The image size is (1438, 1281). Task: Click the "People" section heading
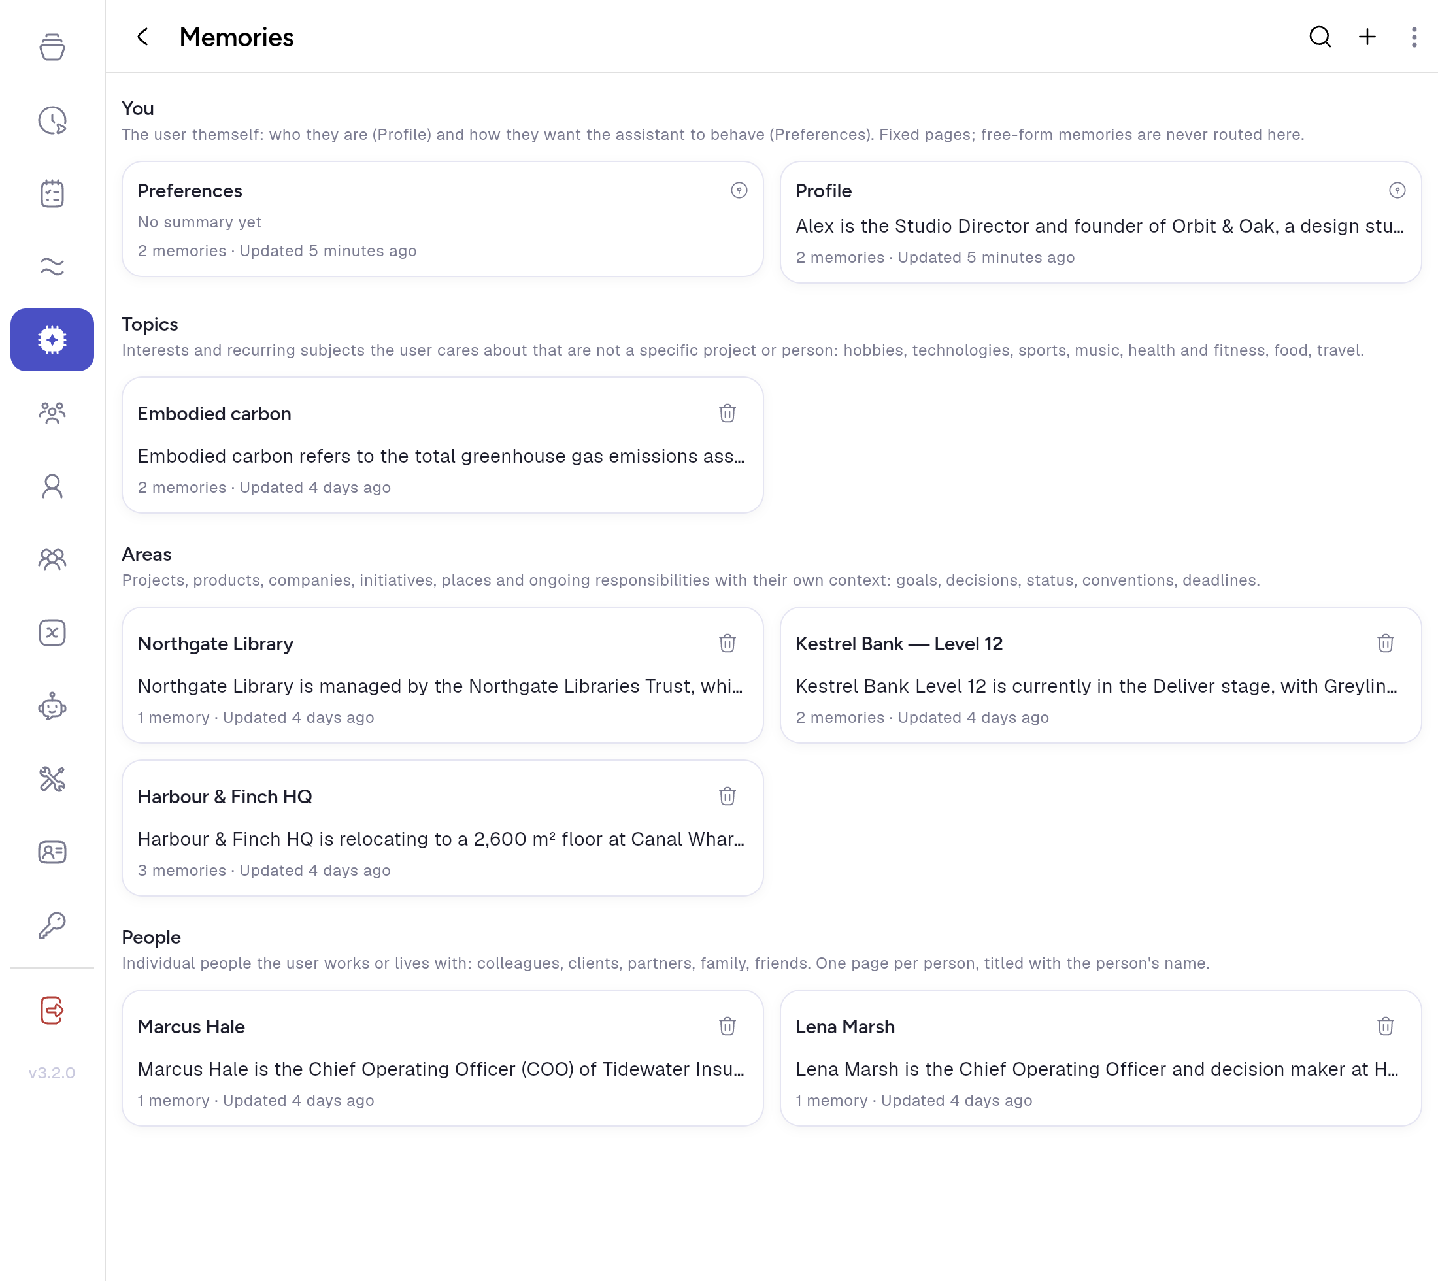coord(152,937)
